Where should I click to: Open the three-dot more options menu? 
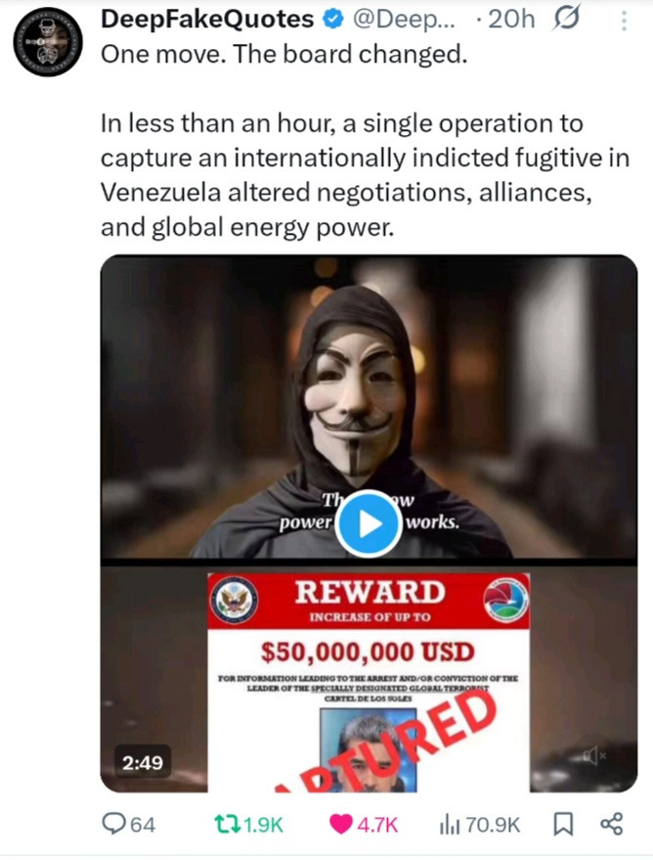pos(624,21)
